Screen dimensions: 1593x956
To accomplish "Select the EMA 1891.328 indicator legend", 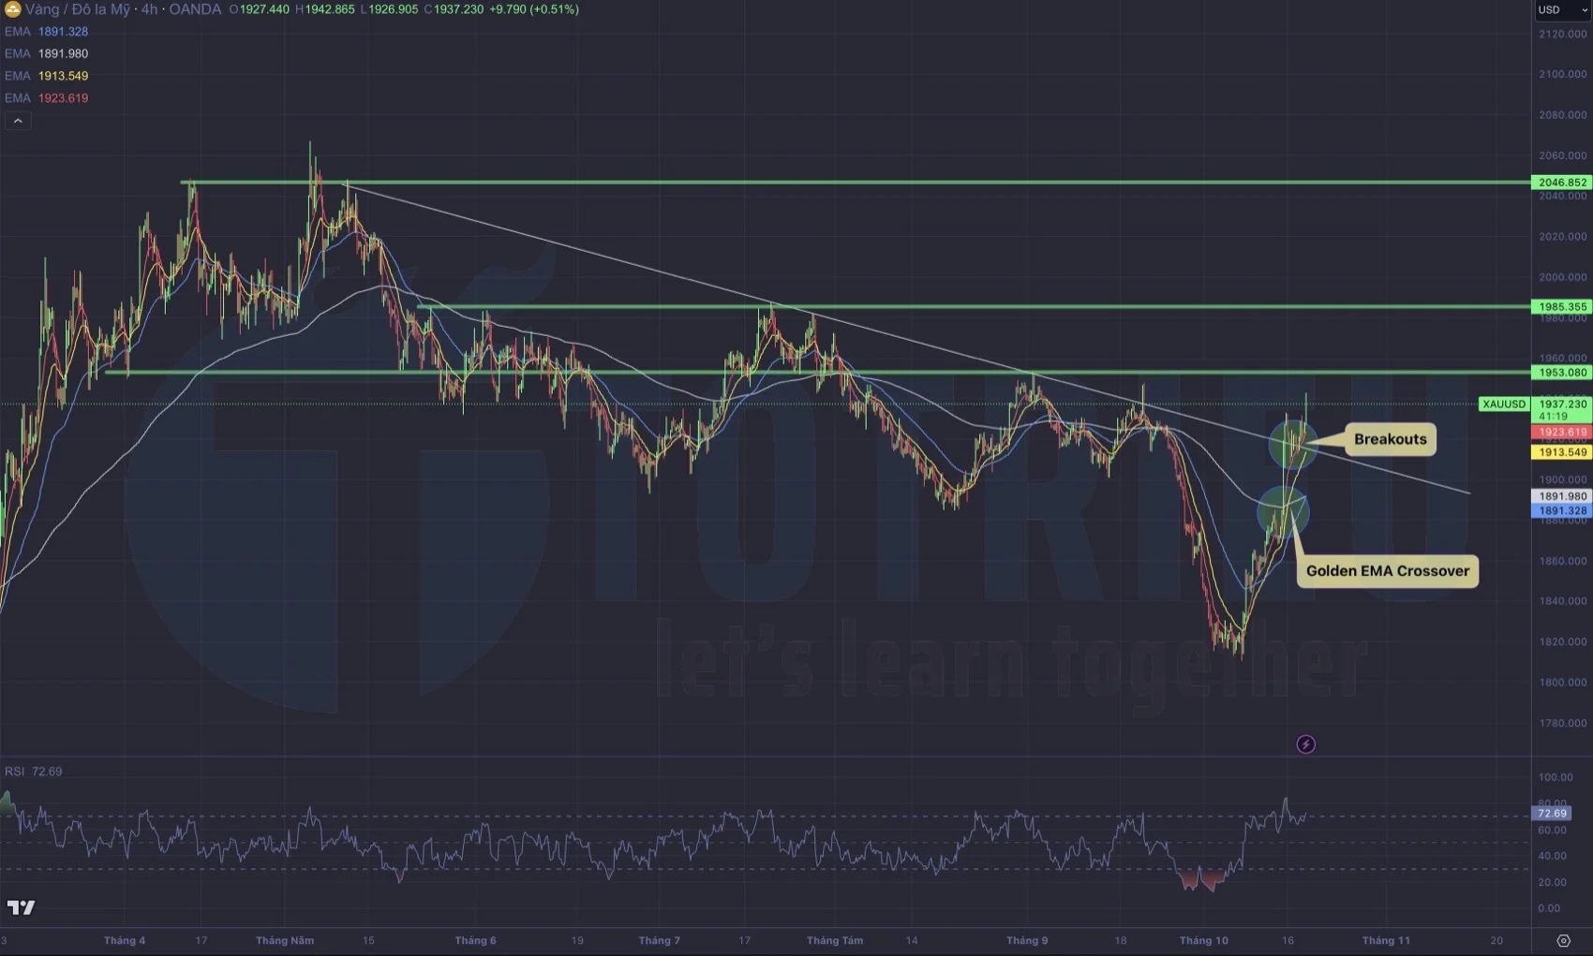I will [x=46, y=32].
